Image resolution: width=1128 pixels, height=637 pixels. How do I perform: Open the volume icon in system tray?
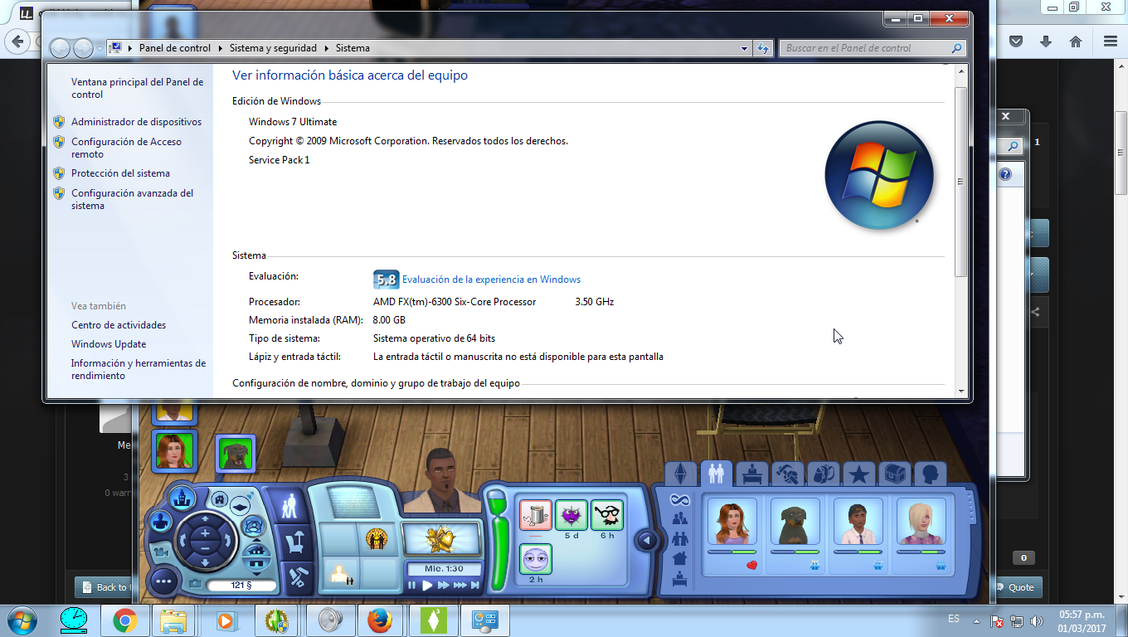click(1036, 620)
